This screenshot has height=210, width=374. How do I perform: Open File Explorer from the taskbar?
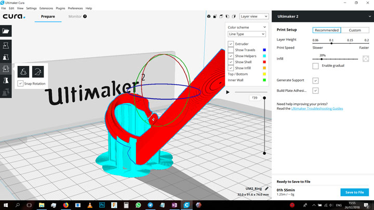coord(42,205)
